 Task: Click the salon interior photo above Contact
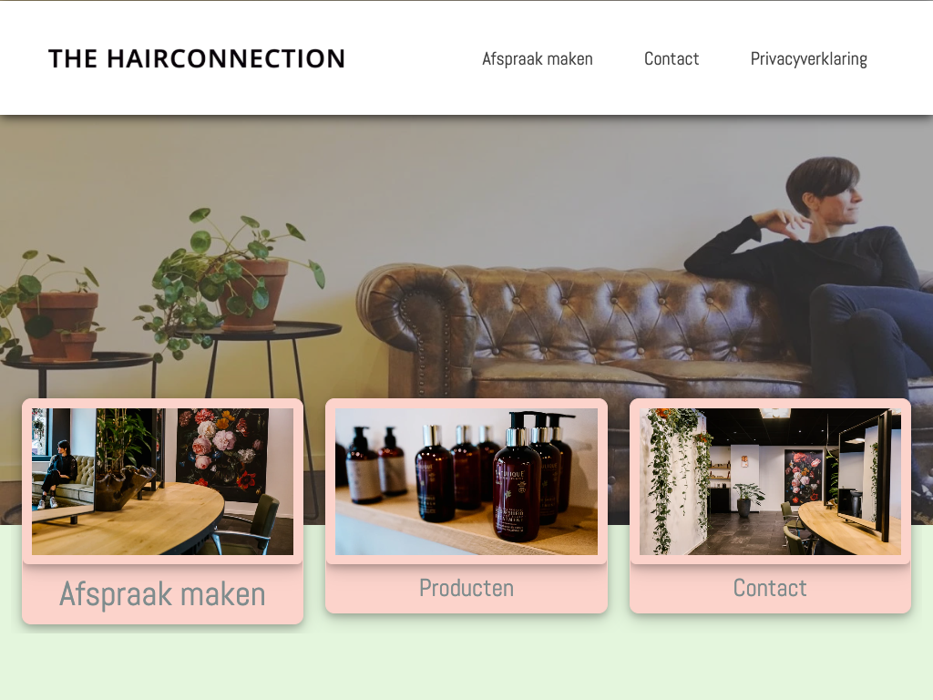tap(770, 481)
